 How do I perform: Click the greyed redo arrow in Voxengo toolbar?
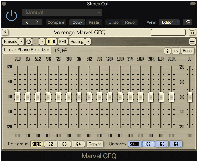[x=35, y=41]
